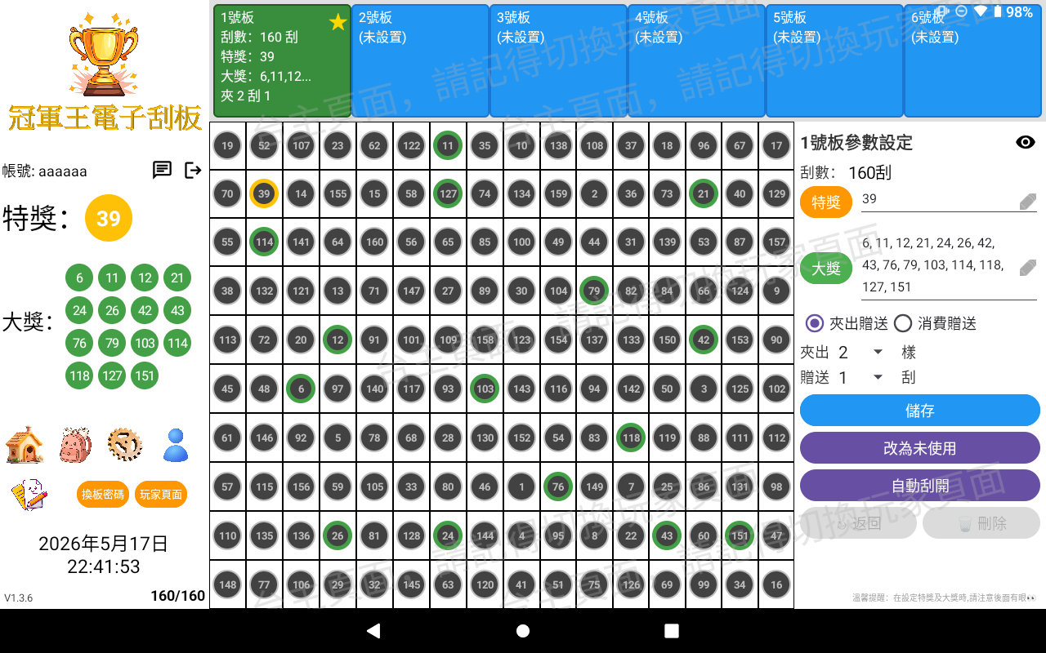
Task: Tap the large yellow 39 prize circle
Action: click(109, 218)
